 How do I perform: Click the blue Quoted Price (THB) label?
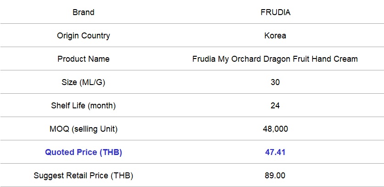point(83,152)
